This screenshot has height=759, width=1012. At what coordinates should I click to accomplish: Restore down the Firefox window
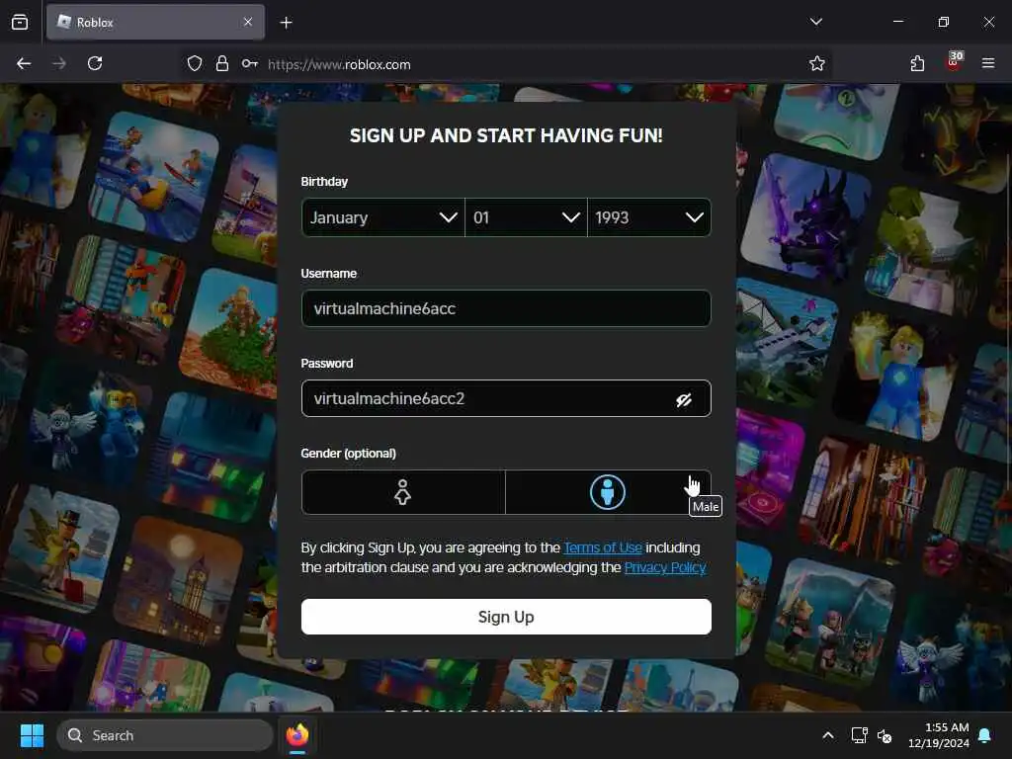(x=944, y=22)
